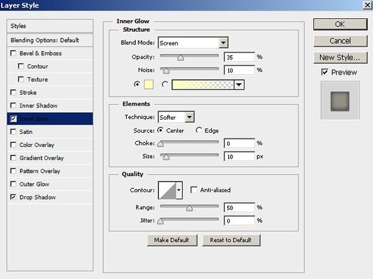The width and height of the screenshot is (373, 279).
Task: Select the Drop Shadow effect row
Action: coord(50,197)
